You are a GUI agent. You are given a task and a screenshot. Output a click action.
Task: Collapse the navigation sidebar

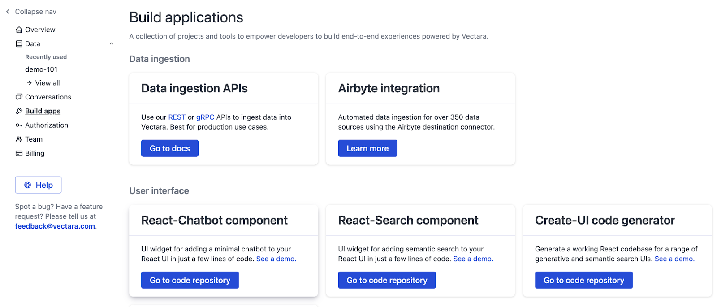tap(31, 12)
